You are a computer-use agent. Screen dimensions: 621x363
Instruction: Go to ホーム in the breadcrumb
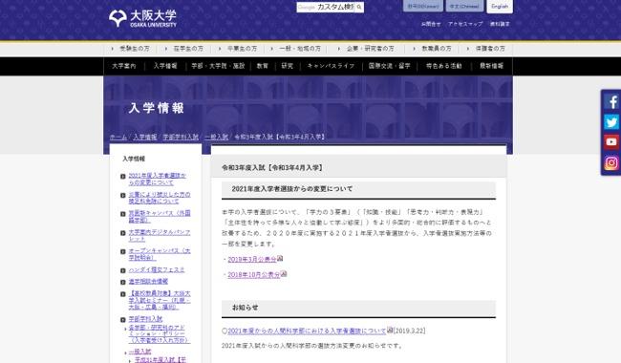pos(118,137)
